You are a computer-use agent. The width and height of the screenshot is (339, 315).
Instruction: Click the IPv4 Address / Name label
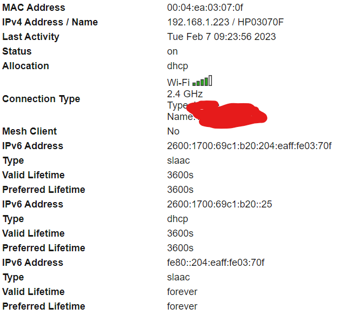(50, 22)
